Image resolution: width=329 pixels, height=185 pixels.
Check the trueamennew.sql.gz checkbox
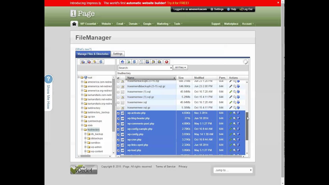[x=118, y=108]
